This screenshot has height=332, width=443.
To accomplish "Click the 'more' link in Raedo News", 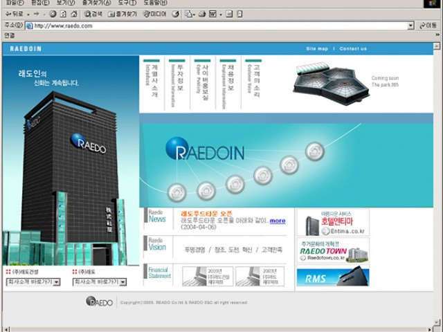I will (278, 221).
